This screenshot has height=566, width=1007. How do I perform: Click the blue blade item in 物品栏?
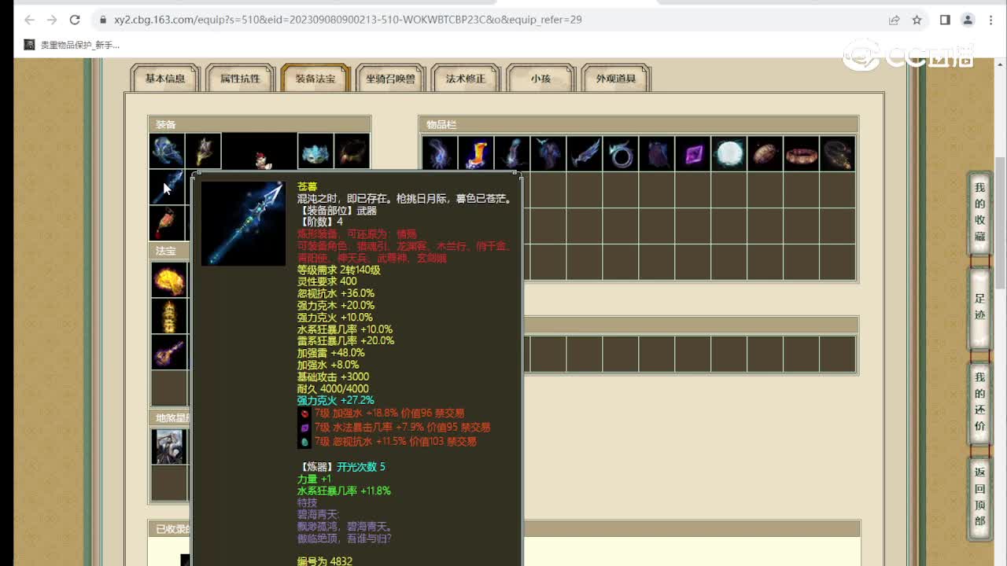[x=585, y=154]
